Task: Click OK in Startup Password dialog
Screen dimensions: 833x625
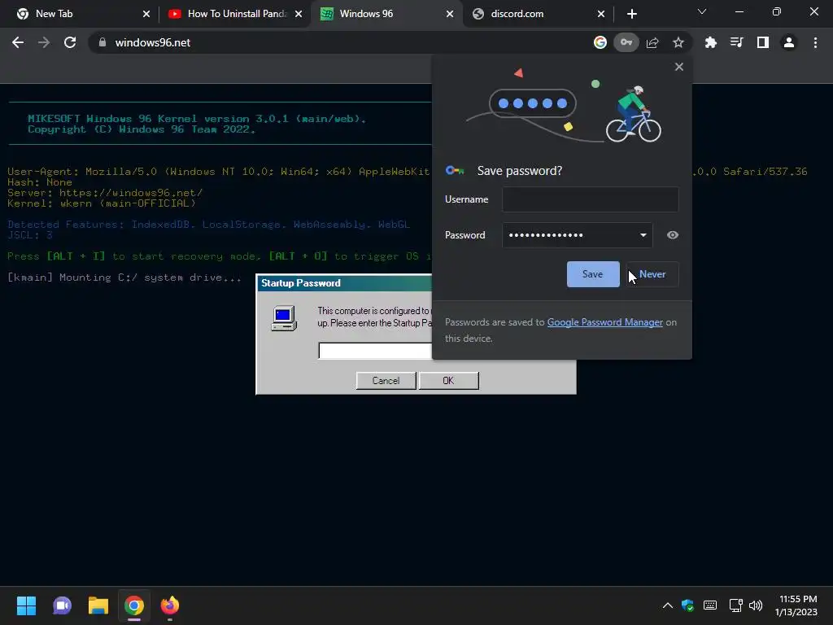Action: 448,381
